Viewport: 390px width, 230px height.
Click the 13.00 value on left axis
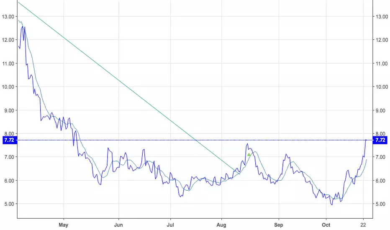(8, 17)
